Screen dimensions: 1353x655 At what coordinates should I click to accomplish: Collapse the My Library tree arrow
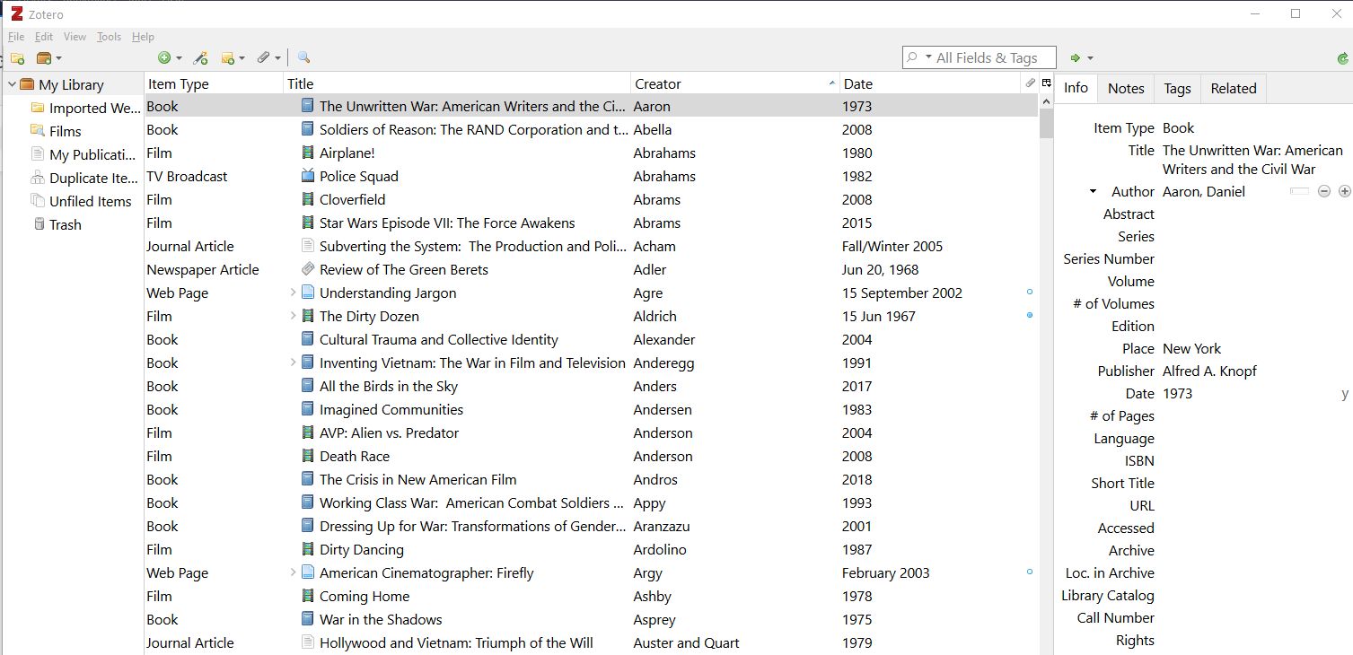[12, 84]
